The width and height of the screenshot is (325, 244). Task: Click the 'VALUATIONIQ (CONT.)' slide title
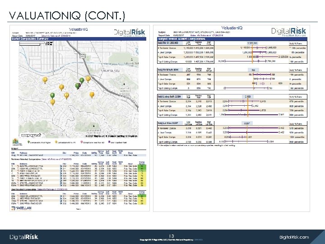tap(67, 16)
